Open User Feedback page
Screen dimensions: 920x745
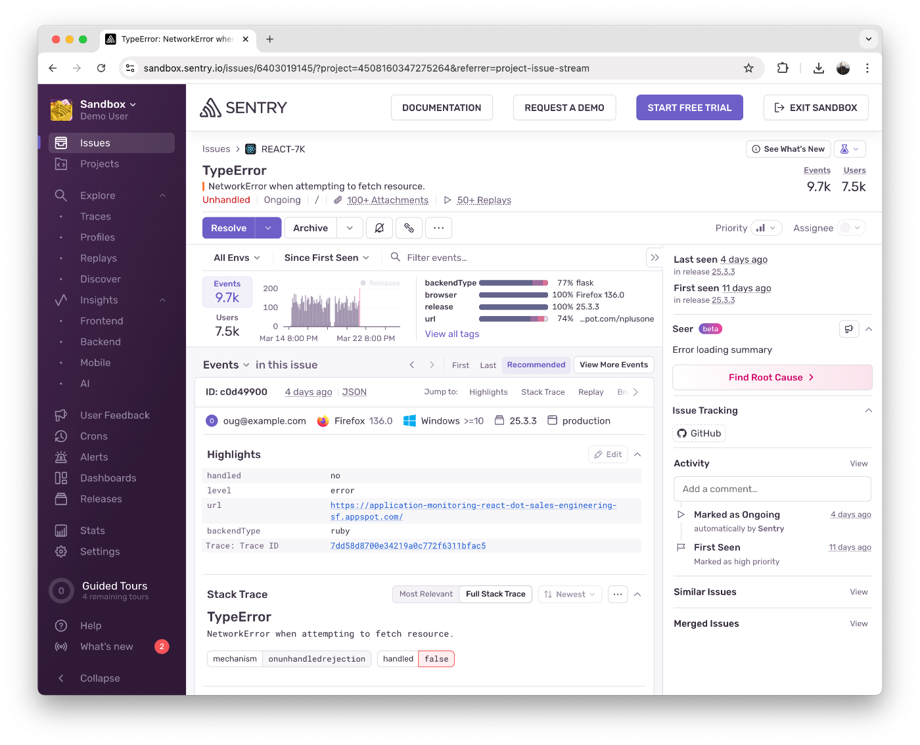112,415
